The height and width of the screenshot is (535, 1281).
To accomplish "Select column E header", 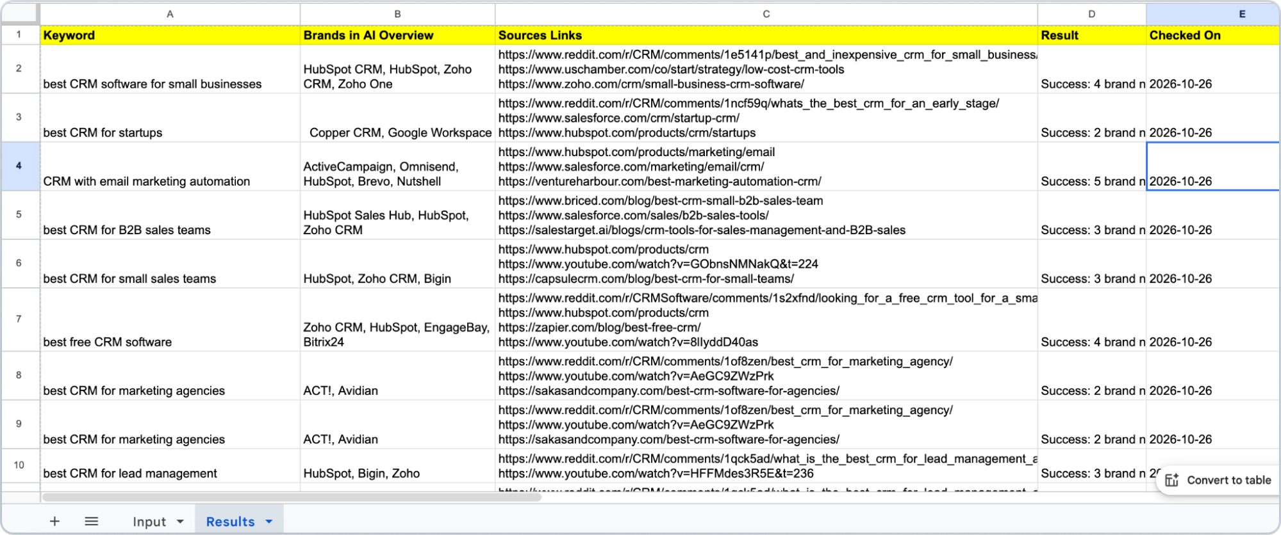I will tap(1212, 14).
